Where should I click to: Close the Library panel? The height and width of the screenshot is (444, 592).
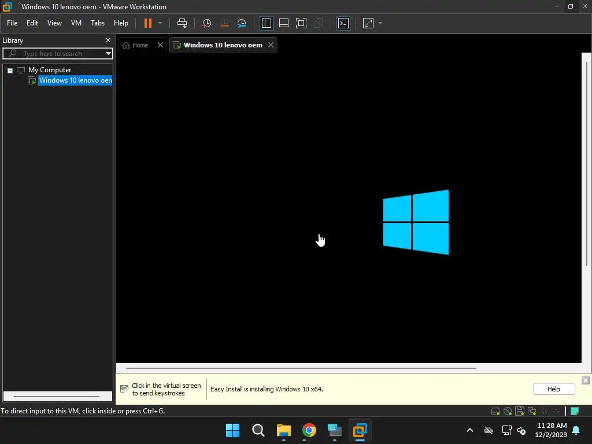[108, 40]
